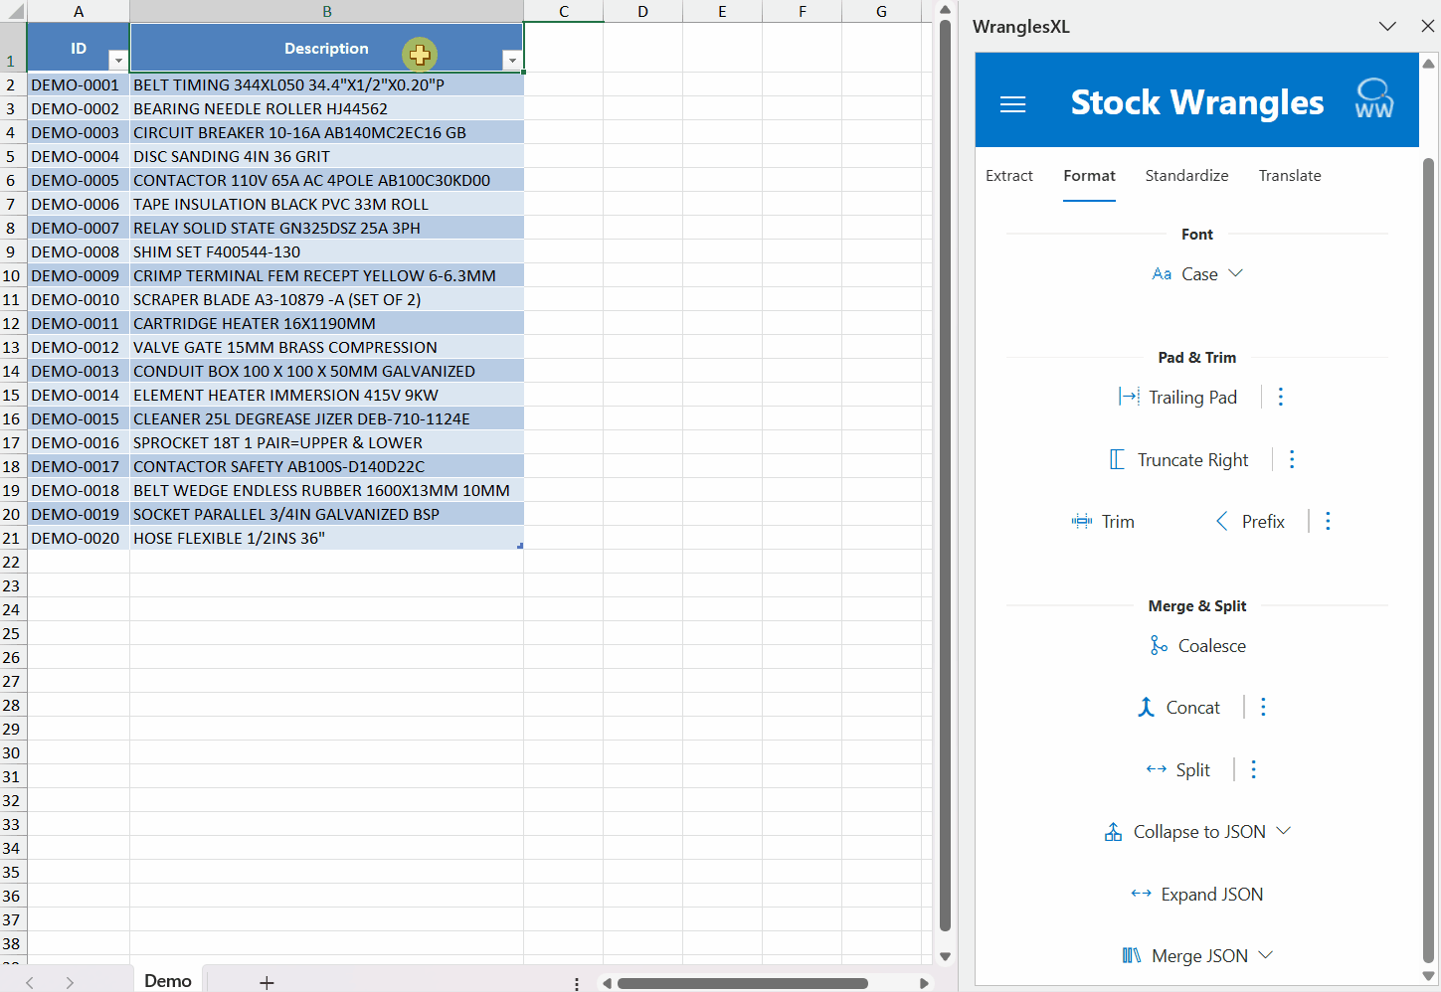This screenshot has width=1441, height=992.
Task: Switch to the Standardize tab
Action: pyautogui.click(x=1186, y=176)
